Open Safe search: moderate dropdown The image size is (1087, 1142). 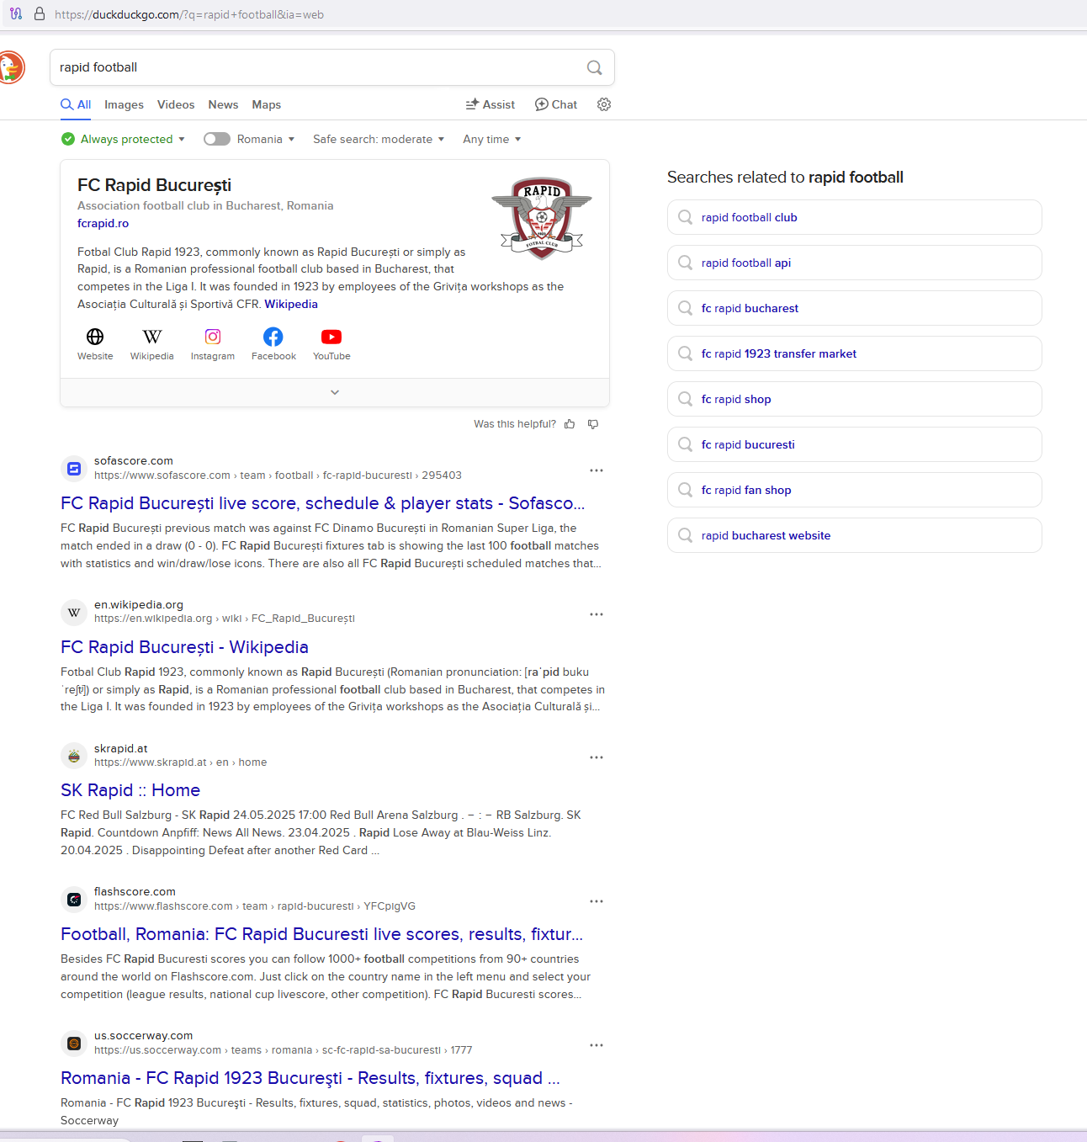[379, 139]
